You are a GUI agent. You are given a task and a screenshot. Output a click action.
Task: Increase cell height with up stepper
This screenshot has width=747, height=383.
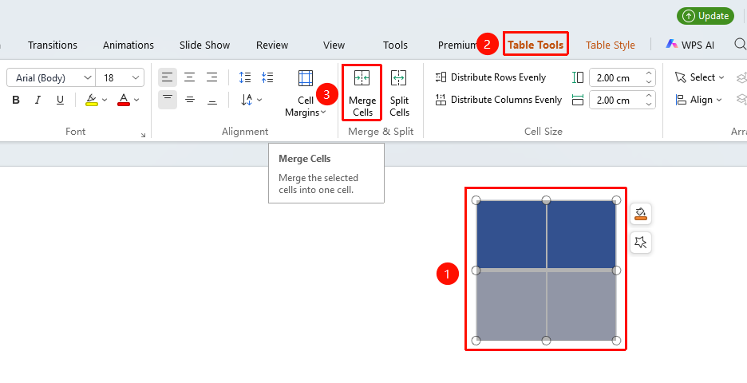649,73
